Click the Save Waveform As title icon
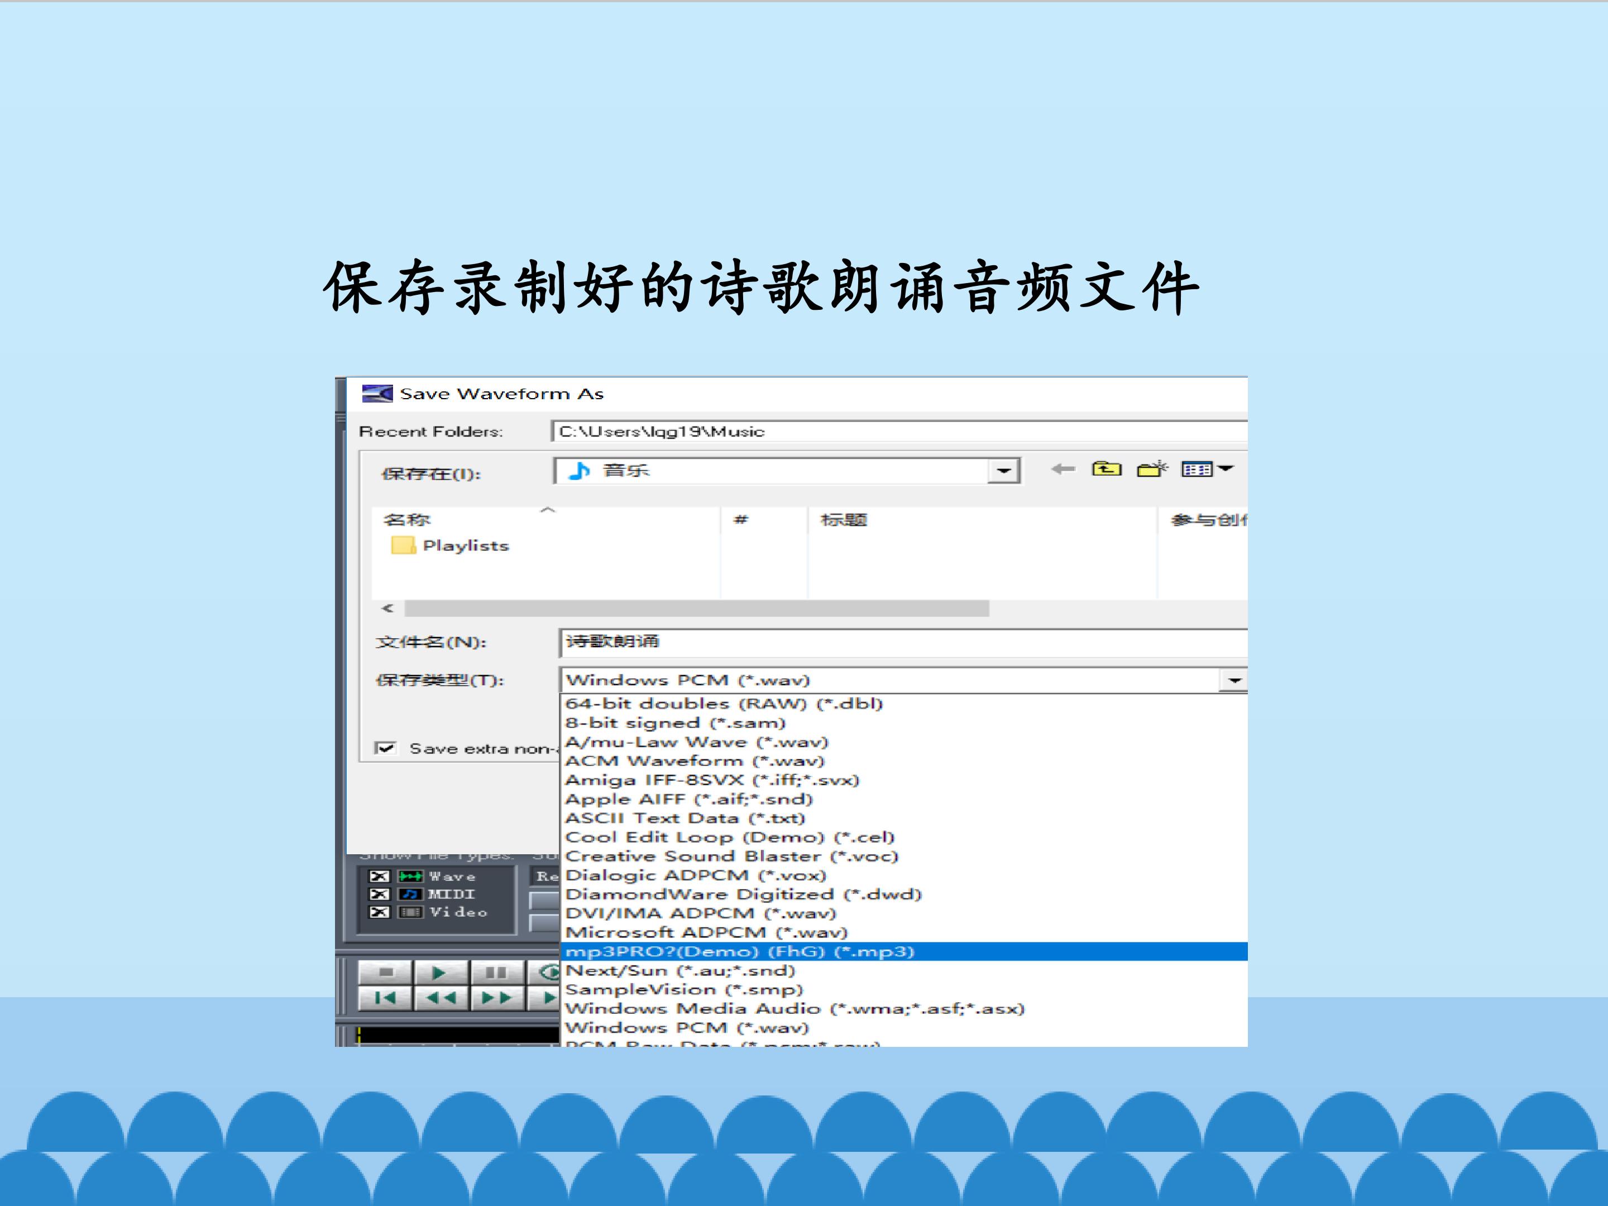This screenshot has width=1608, height=1206. pyautogui.click(x=376, y=393)
